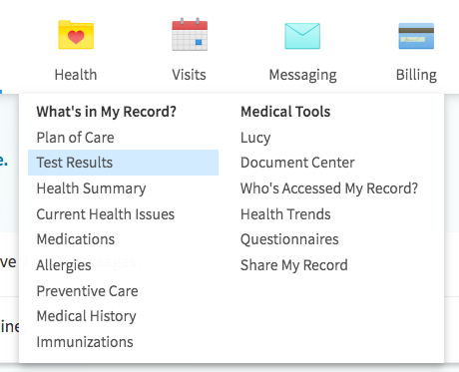Select Share My Record
This screenshot has height=372, width=459.
pos(294,265)
